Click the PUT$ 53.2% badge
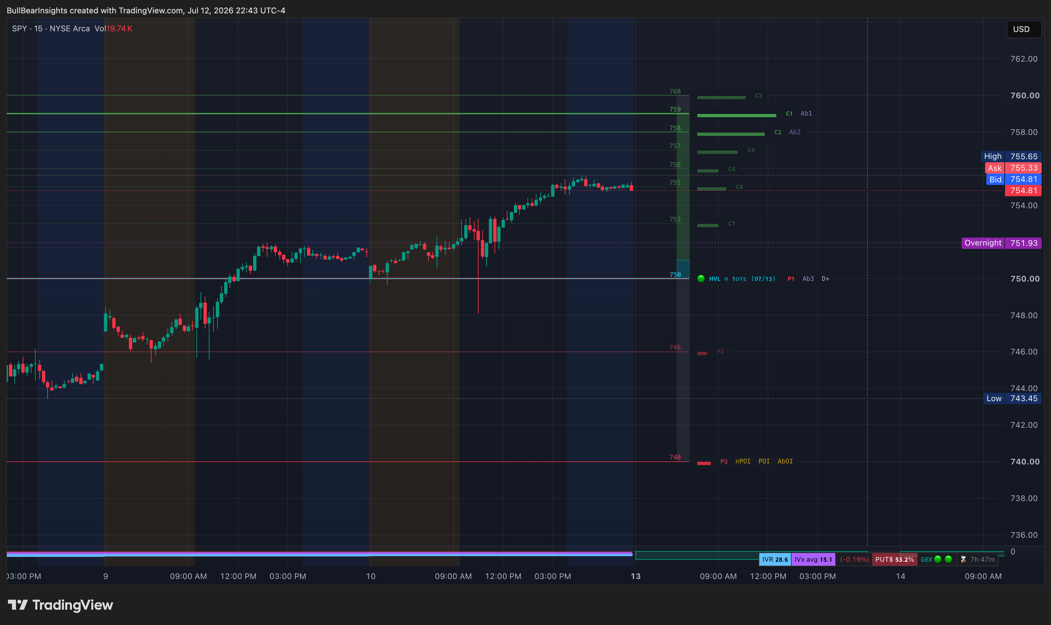 (x=894, y=559)
